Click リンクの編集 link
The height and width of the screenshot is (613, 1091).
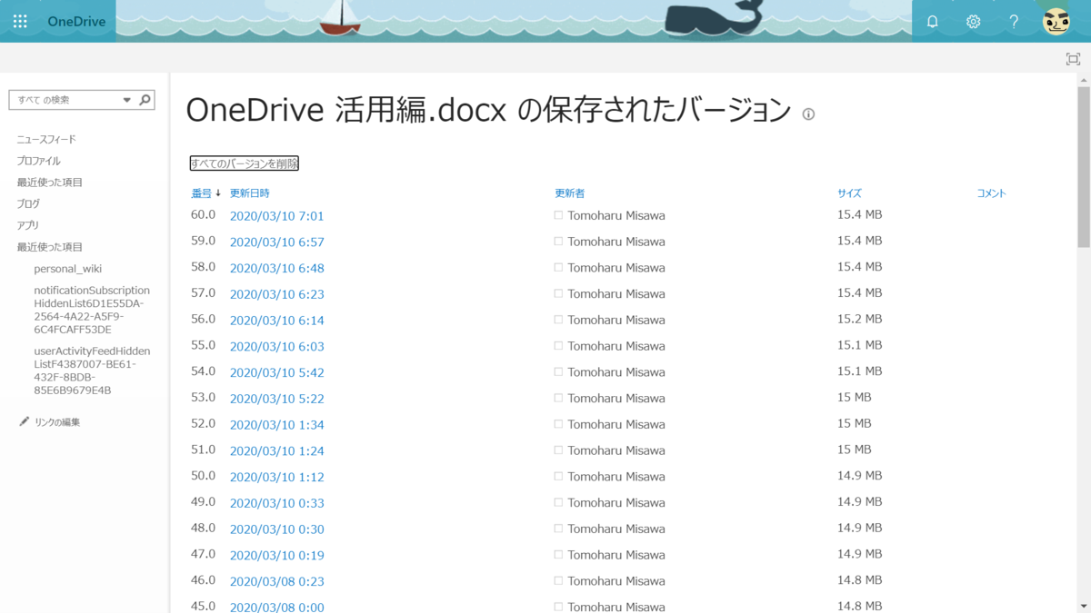(57, 422)
